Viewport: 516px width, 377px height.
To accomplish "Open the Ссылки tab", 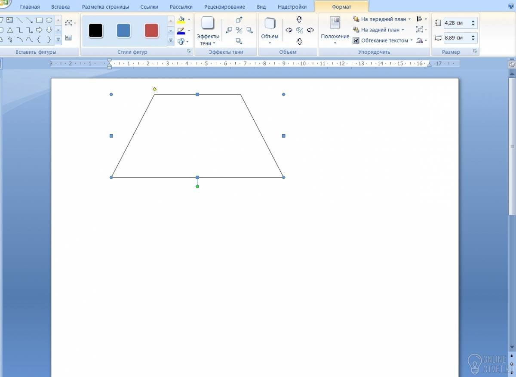I will (x=149, y=7).
